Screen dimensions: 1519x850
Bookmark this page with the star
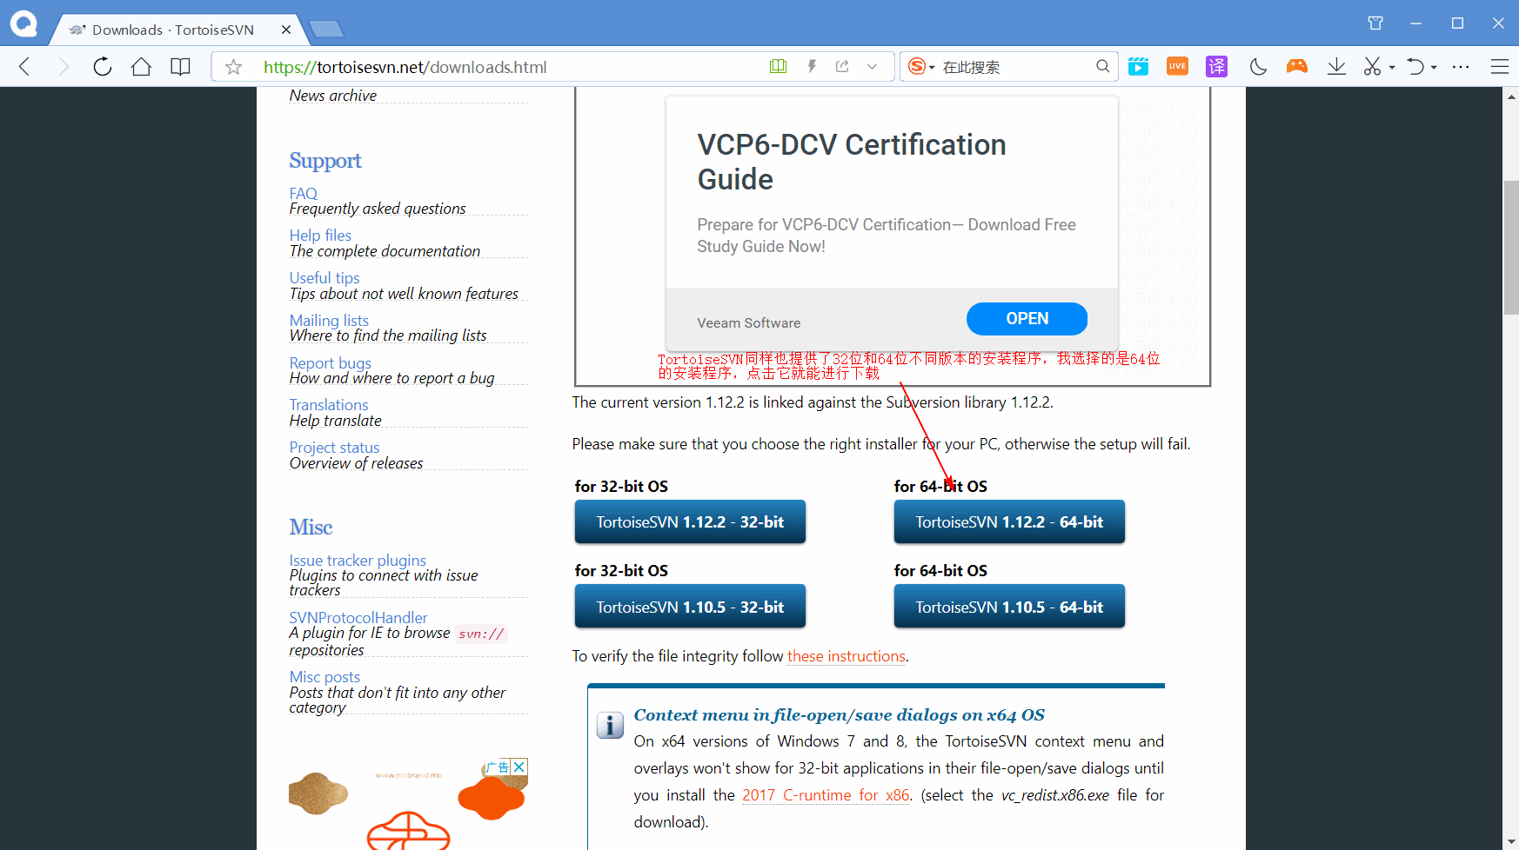(x=233, y=67)
